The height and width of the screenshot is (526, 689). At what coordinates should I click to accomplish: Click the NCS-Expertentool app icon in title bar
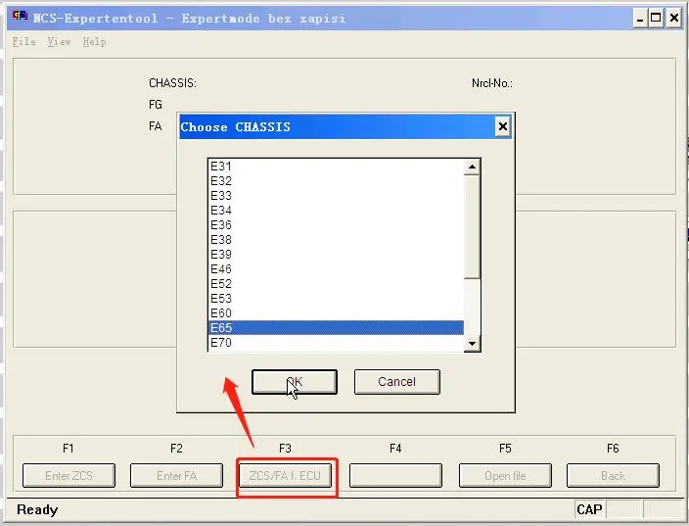click(20, 17)
